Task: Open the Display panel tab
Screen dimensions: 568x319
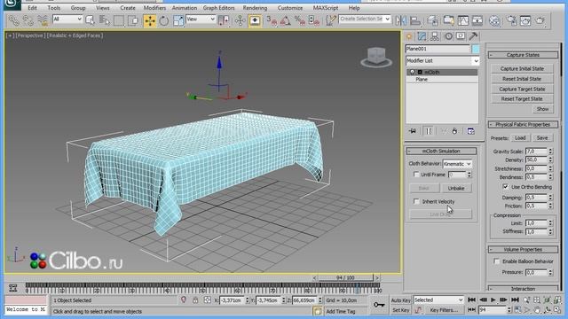Action: click(461, 36)
